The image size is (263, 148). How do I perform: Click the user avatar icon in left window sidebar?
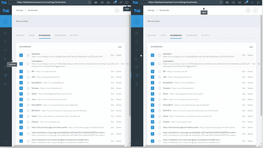[5, 21]
